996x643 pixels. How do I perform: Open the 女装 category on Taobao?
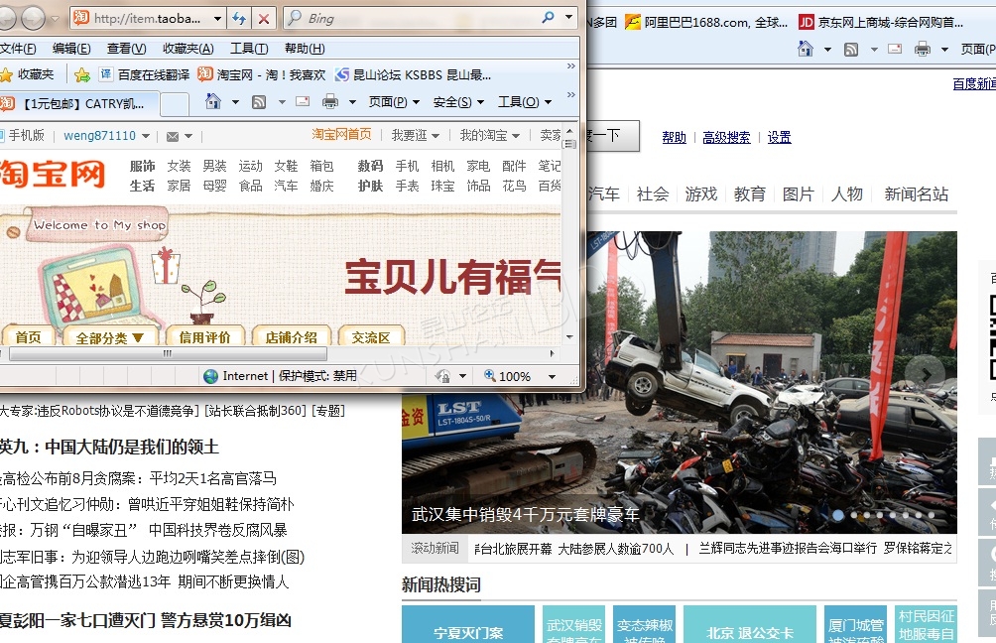(x=179, y=166)
